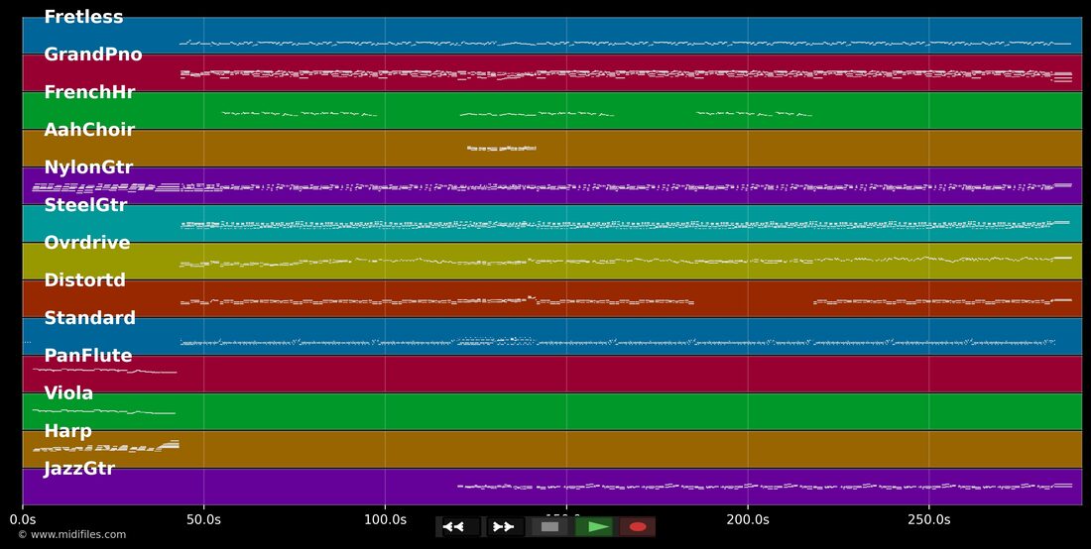This screenshot has width=1091, height=549.
Task: Click the second FrenchHr note phrase
Action: 537,113
